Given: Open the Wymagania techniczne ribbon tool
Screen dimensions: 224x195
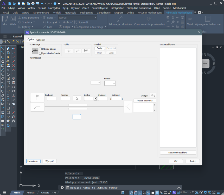Looking at the screenshot, I should pyautogui.click(x=208, y=21).
